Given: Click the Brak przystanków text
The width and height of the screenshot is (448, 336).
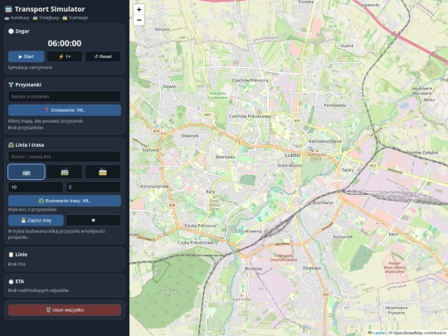Looking at the screenshot, I should tap(26, 128).
